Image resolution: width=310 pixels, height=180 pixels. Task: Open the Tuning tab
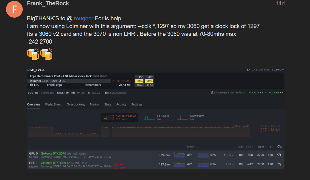click(x=94, y=104)
